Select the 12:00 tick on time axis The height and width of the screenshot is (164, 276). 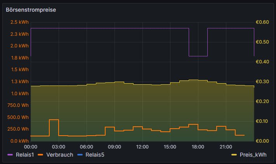[142, 147]
